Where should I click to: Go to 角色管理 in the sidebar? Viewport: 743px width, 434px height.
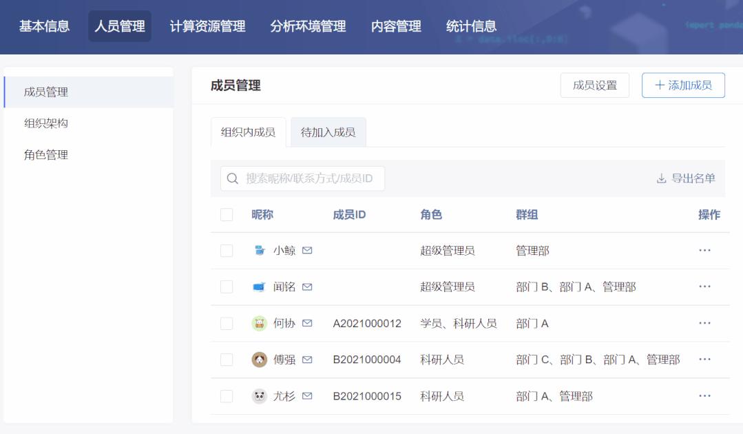[x=46, y=155]
